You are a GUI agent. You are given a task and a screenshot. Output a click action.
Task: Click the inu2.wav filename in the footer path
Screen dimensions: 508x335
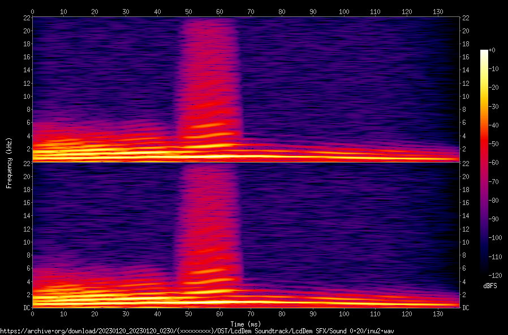click(380, 331)
